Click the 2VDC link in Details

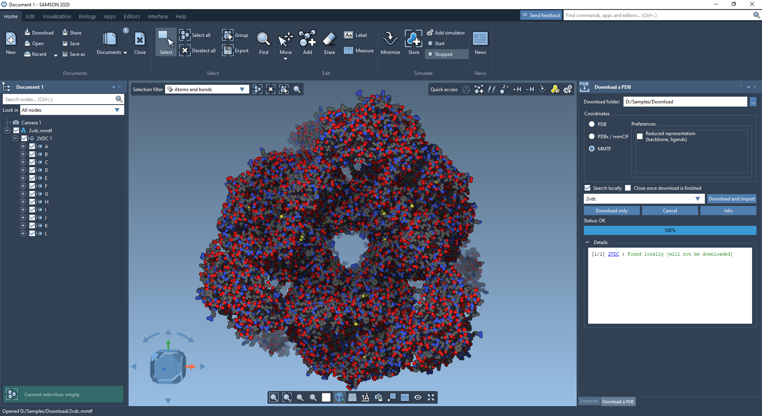coord(613,254)
